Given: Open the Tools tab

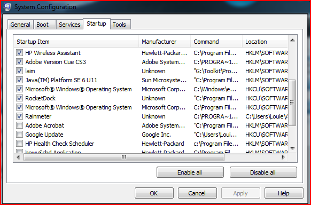Looking at the screenshot, I should click(x=120, y=25).
